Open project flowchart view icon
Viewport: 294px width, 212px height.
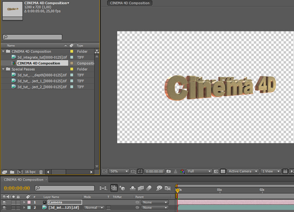pos(97,51)
